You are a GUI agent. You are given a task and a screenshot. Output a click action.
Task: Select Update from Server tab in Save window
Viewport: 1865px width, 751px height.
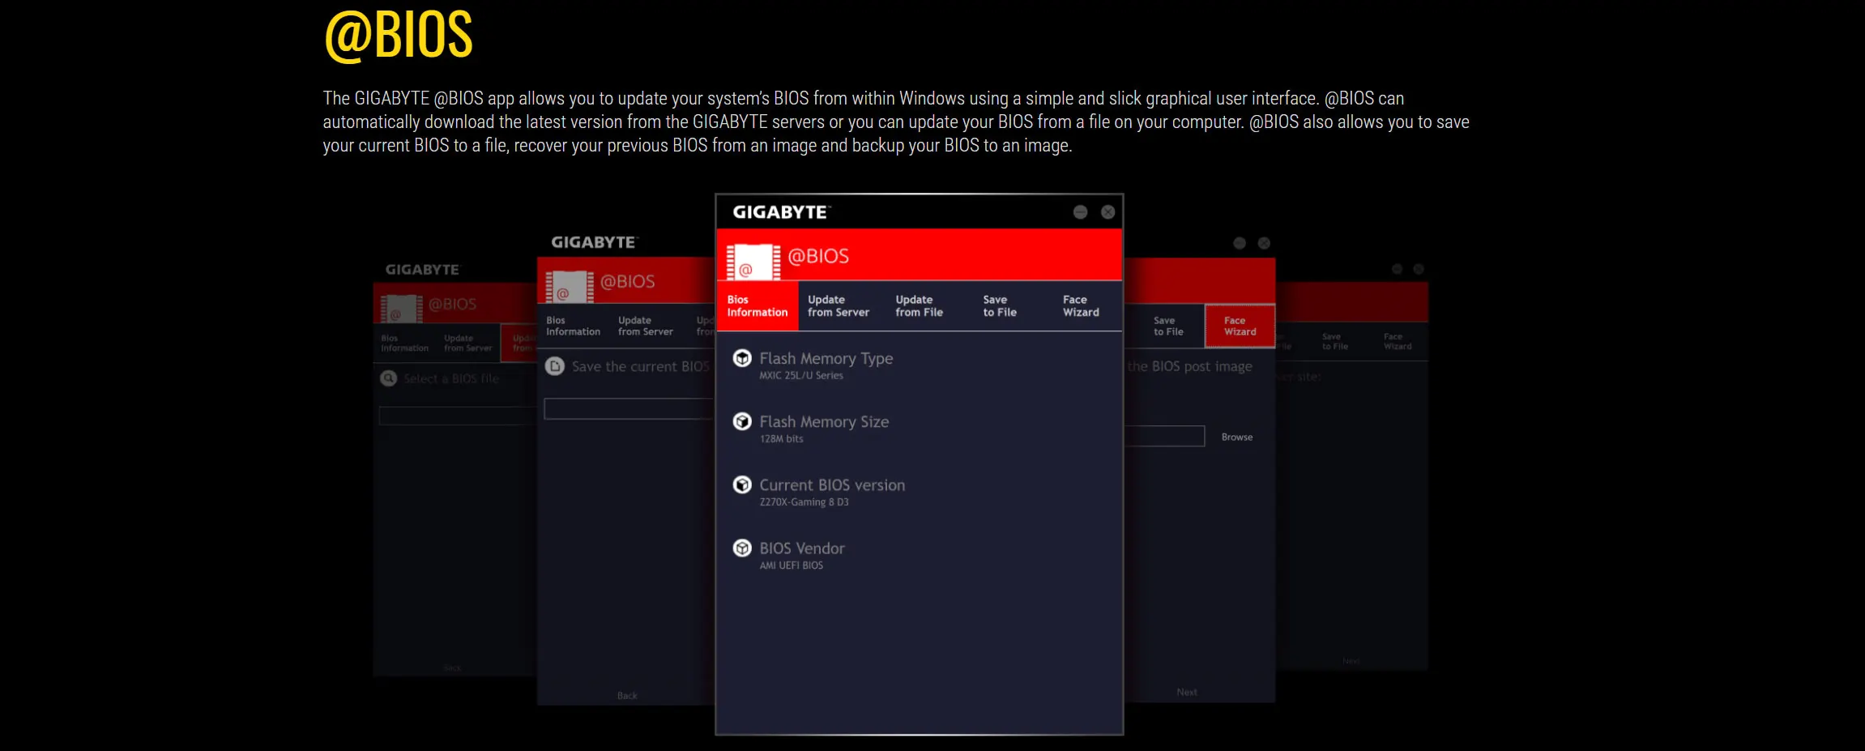pos(645,326)
